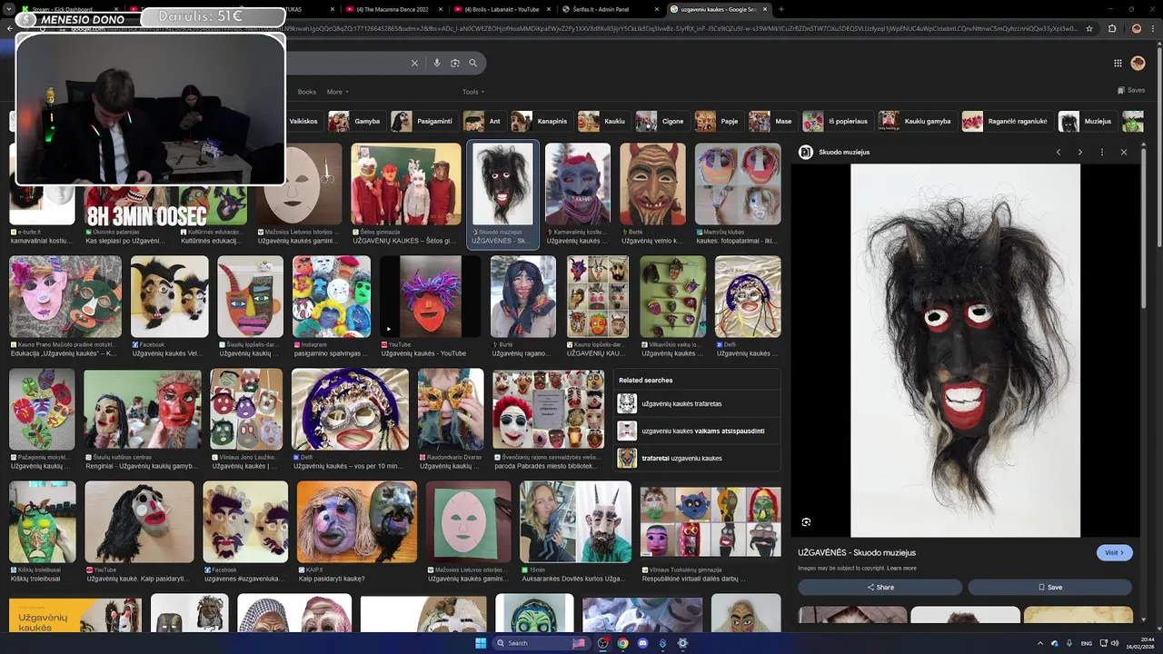Switch to The Macarena Dance 2022 tab
This screenshot has width=1163, height=654.
tap(393, 9)
